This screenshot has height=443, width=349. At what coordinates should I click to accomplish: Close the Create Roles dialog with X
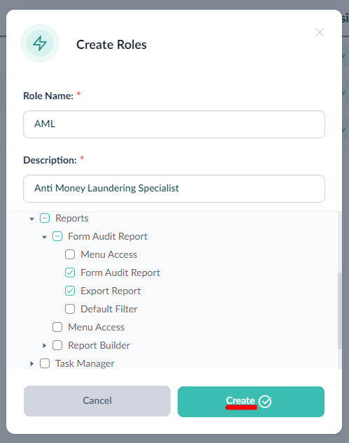click(x=320, y=32)
